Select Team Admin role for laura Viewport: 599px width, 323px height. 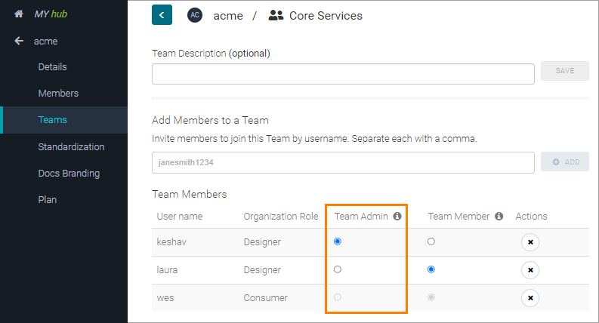[x=338, y=269]
